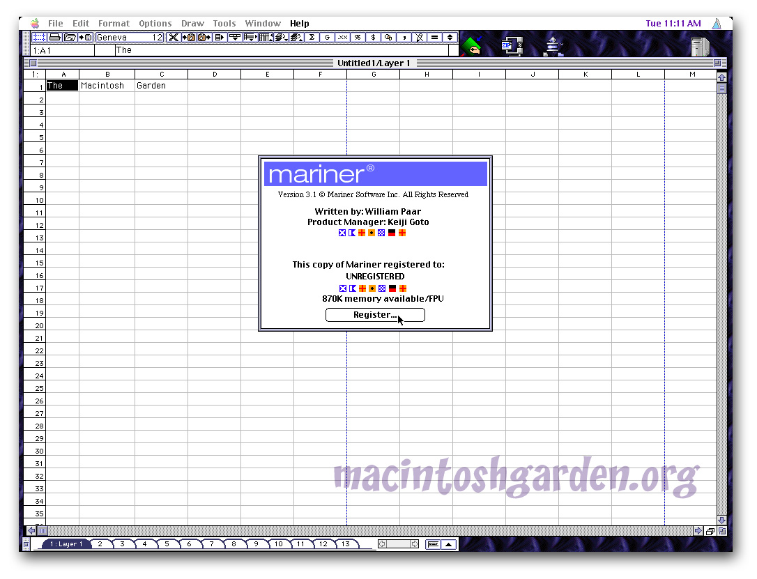The image size is (757, 579).
Task: Select the ZIP drive desktop icon
Action: pos(512,46)
